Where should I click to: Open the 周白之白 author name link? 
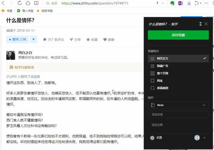(25, 53)
